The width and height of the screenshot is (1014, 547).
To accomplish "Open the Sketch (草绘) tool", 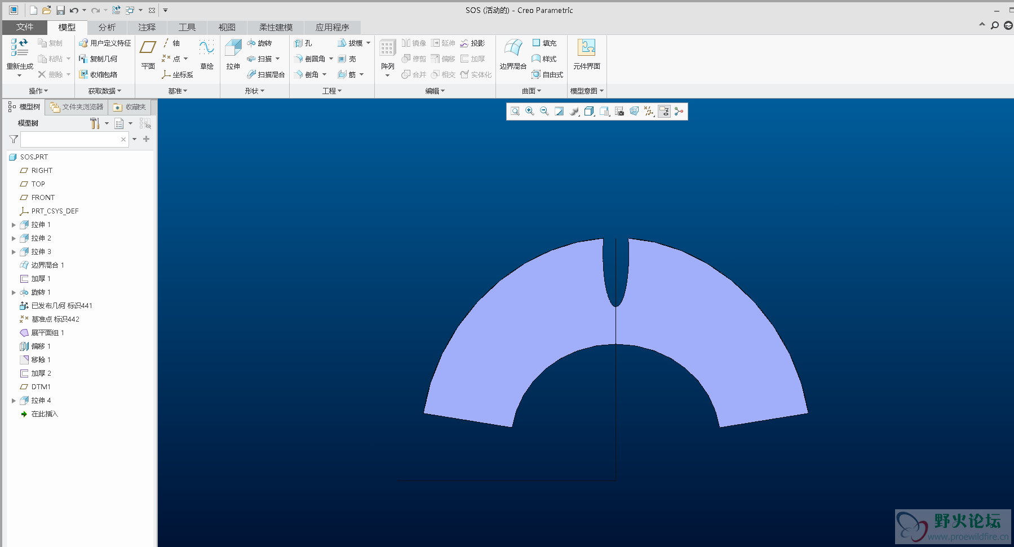I will point(207,55).
